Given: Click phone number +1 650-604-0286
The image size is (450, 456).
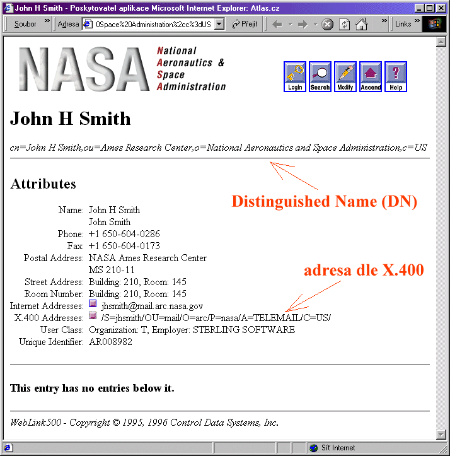Looking at the screenshot, I should point(124,234).
